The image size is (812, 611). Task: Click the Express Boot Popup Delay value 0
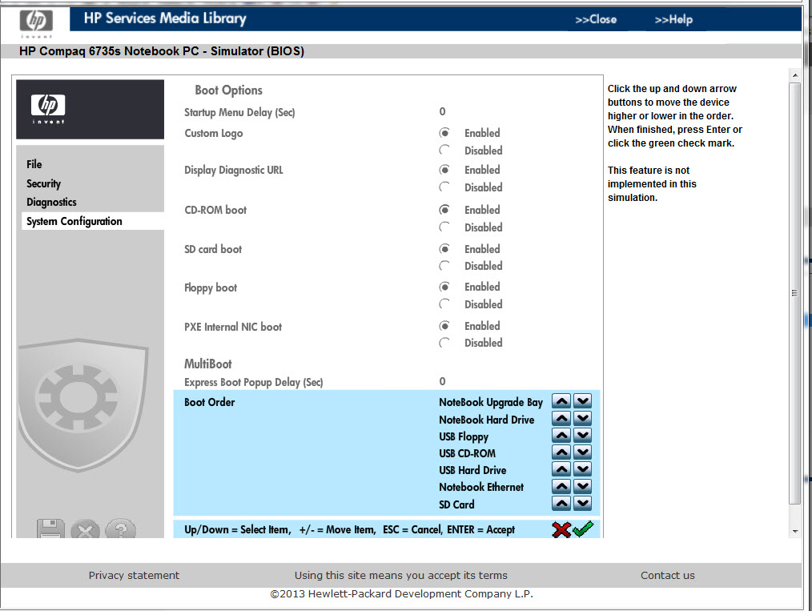point(442,382)
